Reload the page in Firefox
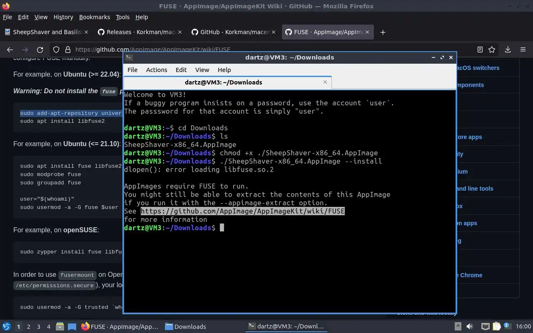 point(40,50)
